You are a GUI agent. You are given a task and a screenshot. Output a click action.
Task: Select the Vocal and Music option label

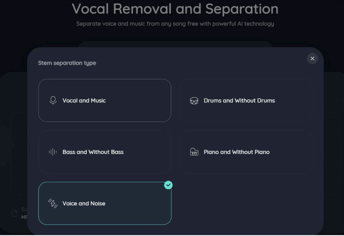tap(84, 101)
